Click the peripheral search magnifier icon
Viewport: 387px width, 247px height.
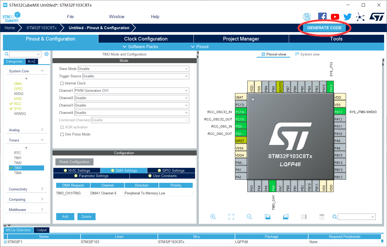click(x=7, y=54)
